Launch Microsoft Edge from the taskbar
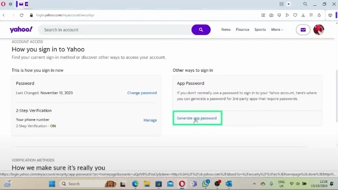Viewport: 338px width, 190px height. point(135,184)
